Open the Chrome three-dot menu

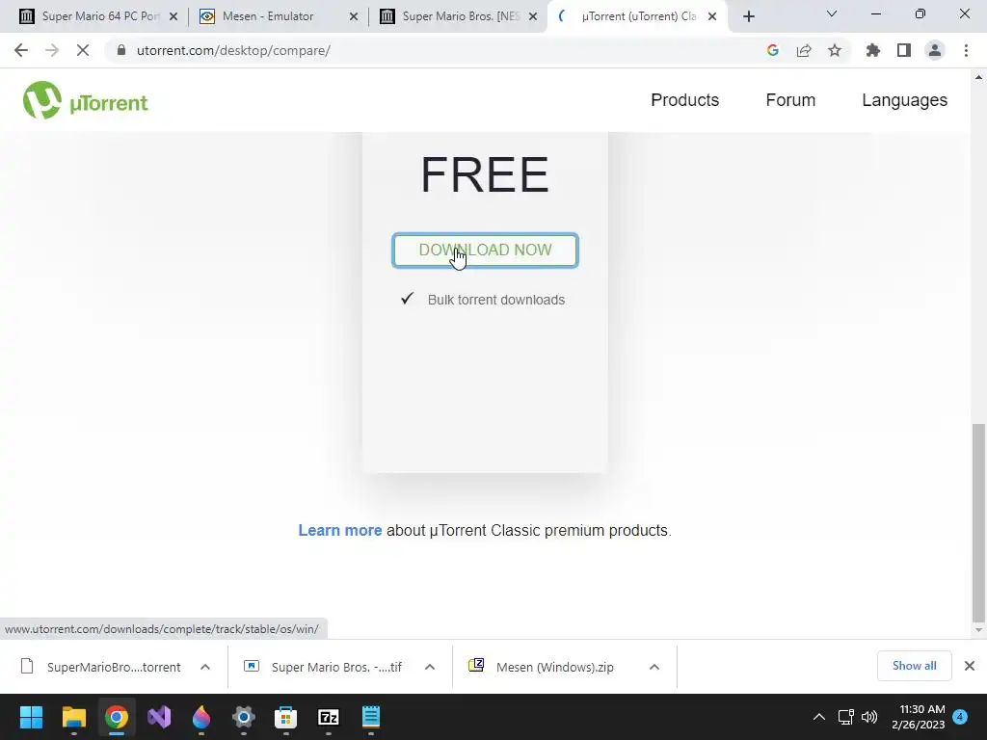(x=966, y=50)
